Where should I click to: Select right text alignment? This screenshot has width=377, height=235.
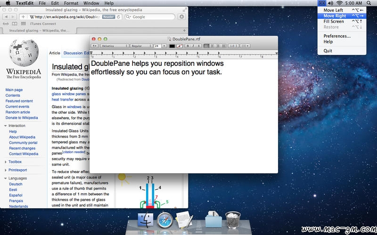pyautogui.click(x=218, y=46)
